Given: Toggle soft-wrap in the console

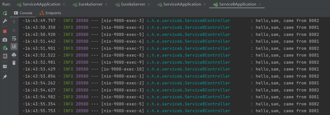Looking at the screenshot, I should (14, 38).
